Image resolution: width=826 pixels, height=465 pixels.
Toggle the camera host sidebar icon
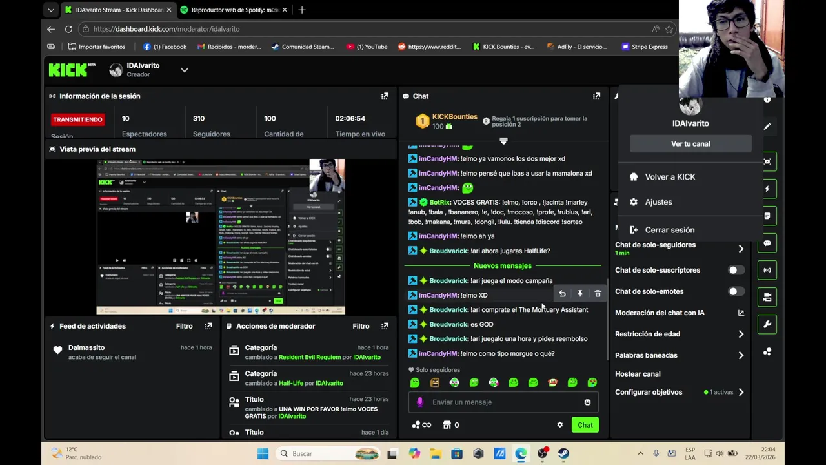767,297
